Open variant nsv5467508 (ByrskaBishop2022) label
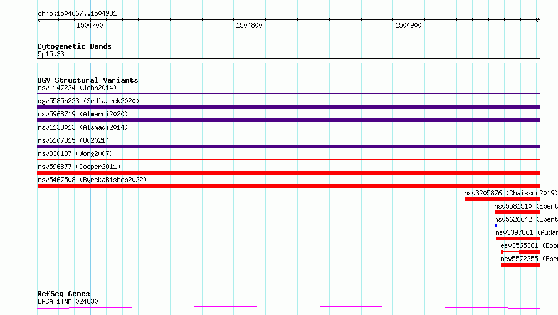 tap(92, 180)
